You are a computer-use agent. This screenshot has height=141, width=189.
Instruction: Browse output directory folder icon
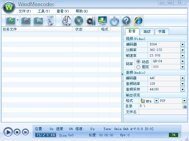(185, 106)
